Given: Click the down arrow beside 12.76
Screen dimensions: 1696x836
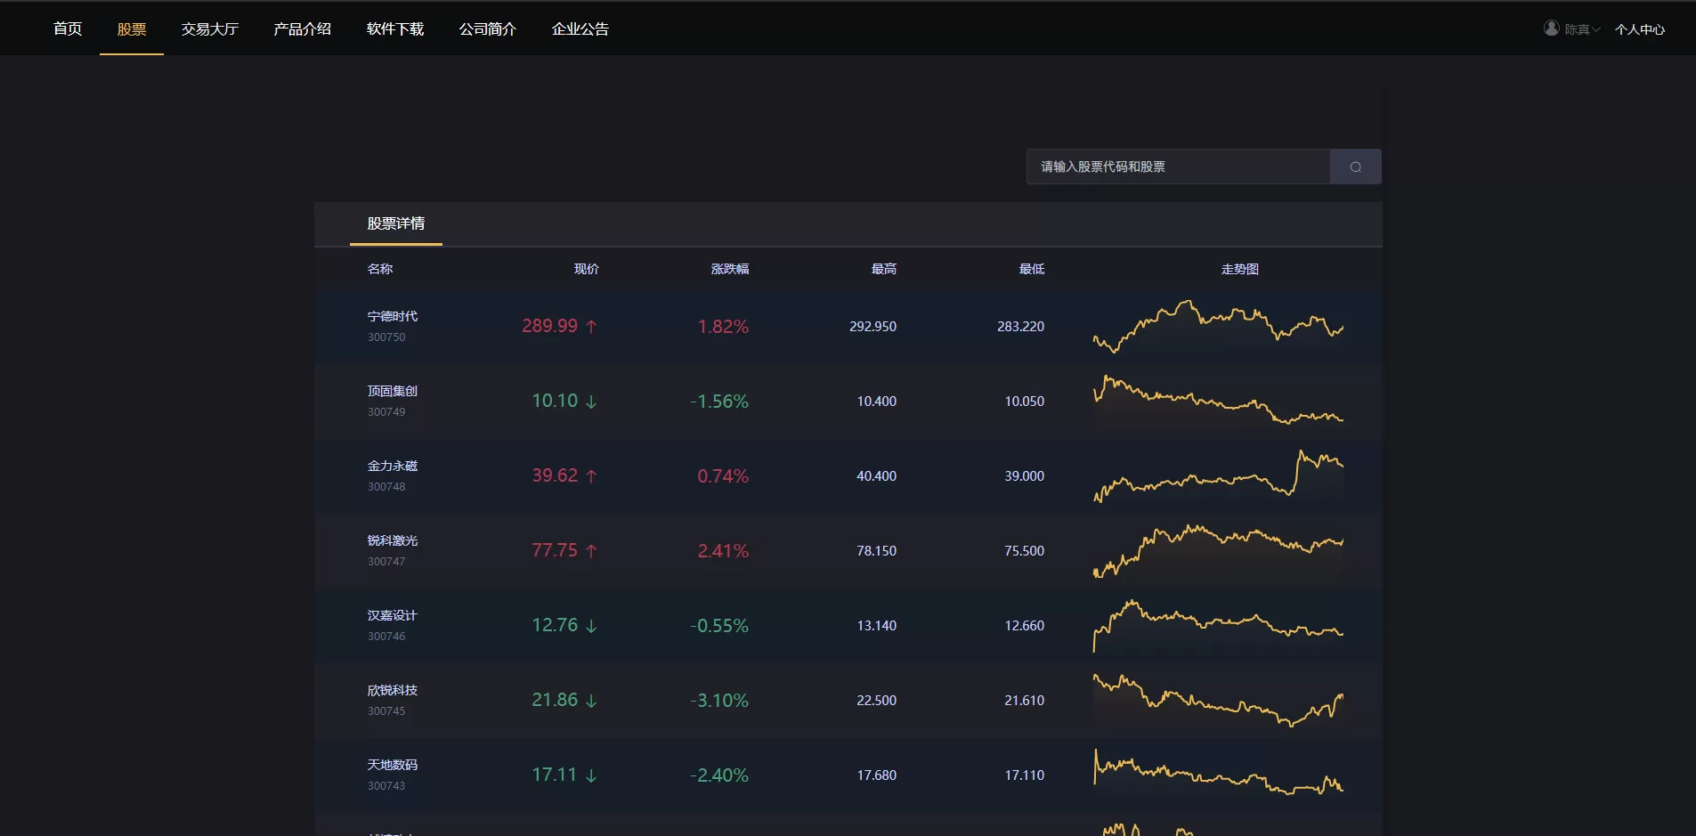Looking at the screenshot, I should click(x=591, y=626).
